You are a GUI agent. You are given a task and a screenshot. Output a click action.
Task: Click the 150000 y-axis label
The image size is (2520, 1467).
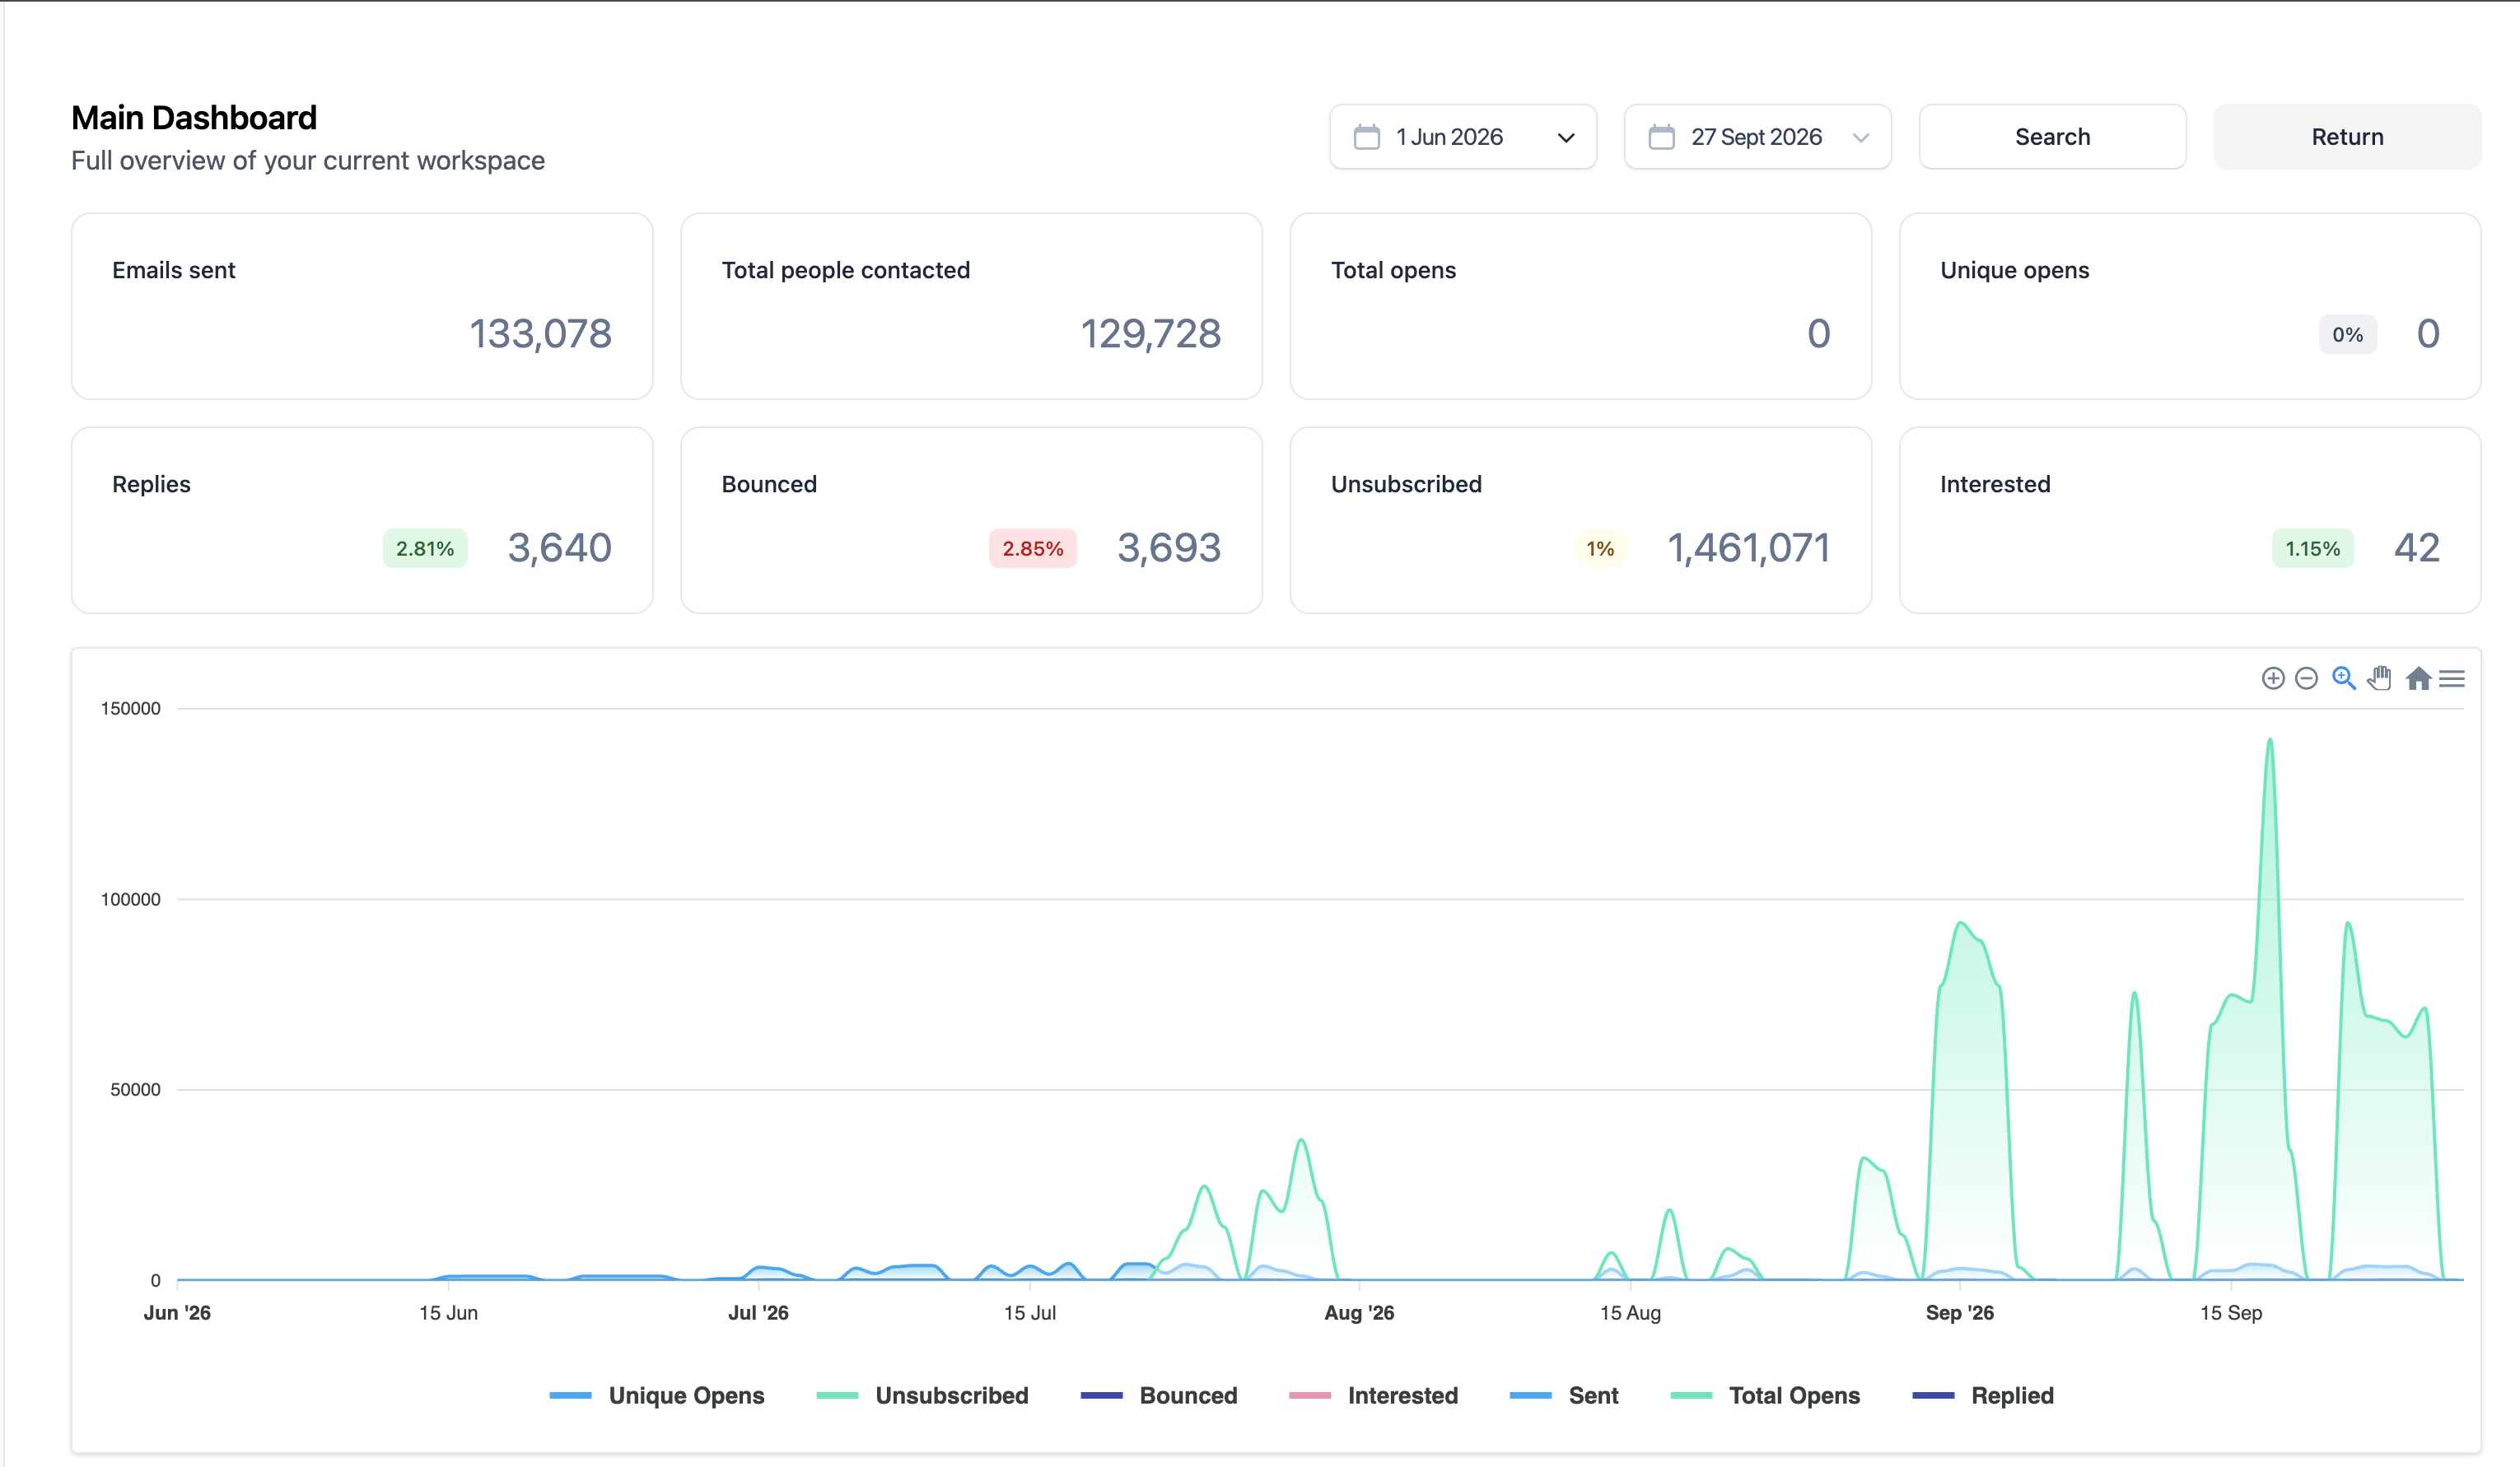click(x=130, y=709)
